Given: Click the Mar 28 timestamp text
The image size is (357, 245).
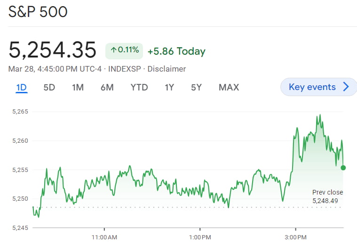Looking at the screenshot, I should point(55,69).
